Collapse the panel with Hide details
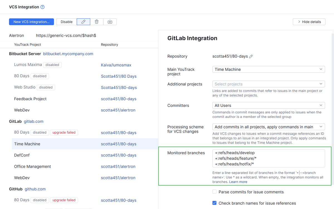The width and height of the screenshot is (334, 209). pyautogui.click(x=309, y=21)
